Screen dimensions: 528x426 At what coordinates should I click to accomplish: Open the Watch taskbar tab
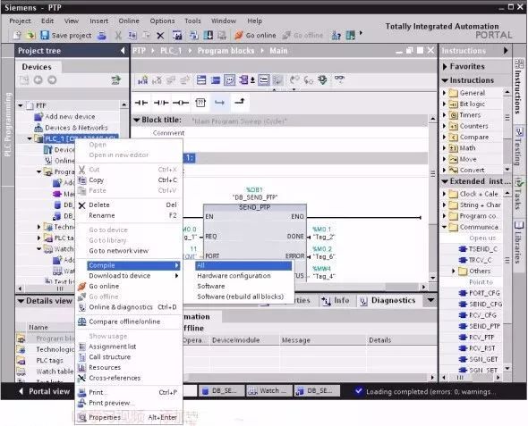pos(268,391)
